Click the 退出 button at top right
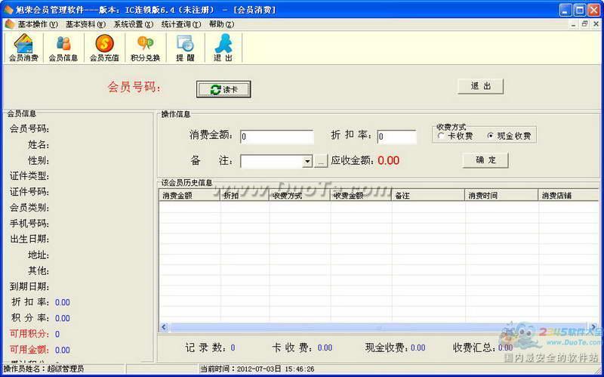Screen dimensions: 604x377 click(x=480, y=86)
